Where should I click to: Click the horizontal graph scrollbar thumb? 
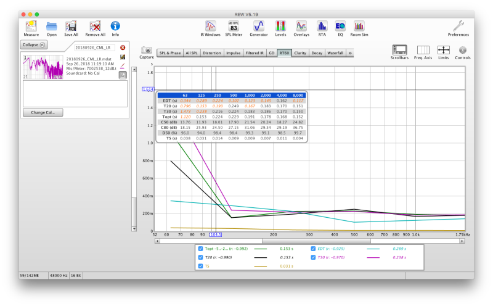[x=316, y=241]
